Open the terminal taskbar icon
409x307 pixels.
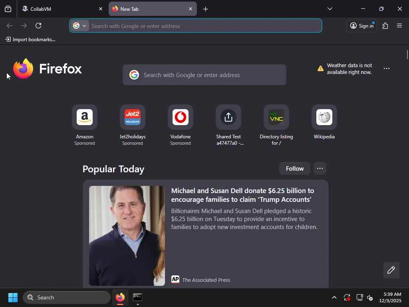137,297
